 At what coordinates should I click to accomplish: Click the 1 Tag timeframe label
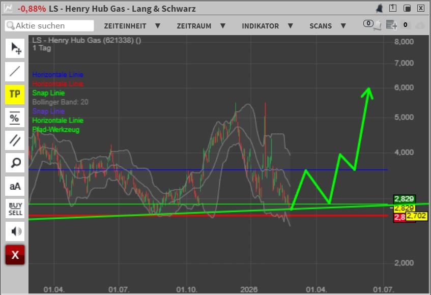coord(42,48)
